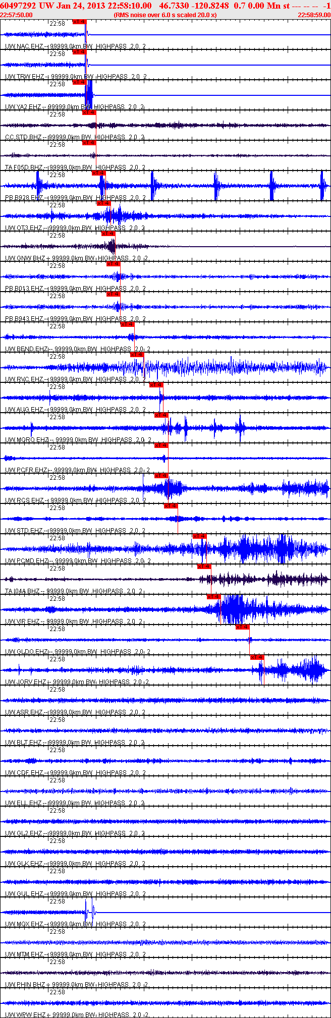Screen dimensions: 331x1018
Task: Click the RMS noise scaling note
Action: (165, 15)
